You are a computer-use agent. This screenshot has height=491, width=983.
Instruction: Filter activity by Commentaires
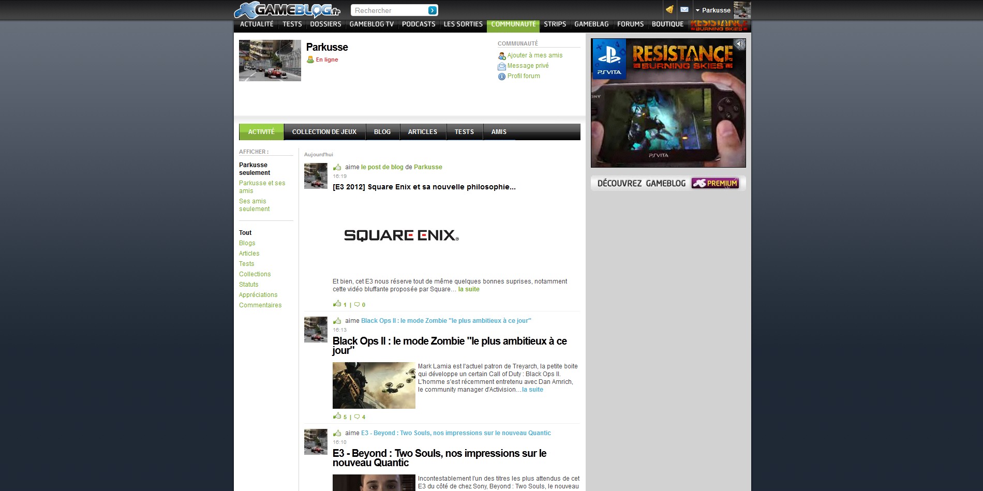pos(260,305)
